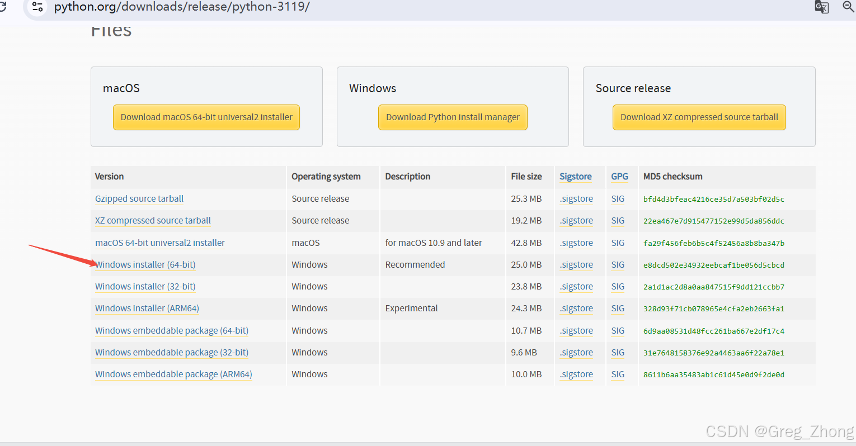The image size is (856, 446).
Task: Open Gzipped source tarball link
Action: pos(139,199)
